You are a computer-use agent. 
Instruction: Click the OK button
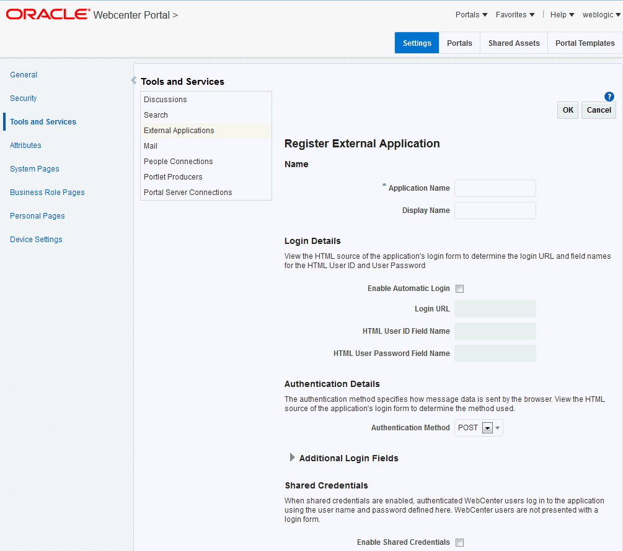click(x=568, y=110)
